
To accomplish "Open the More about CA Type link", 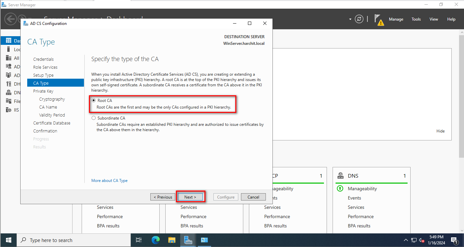I will (109, 181).
